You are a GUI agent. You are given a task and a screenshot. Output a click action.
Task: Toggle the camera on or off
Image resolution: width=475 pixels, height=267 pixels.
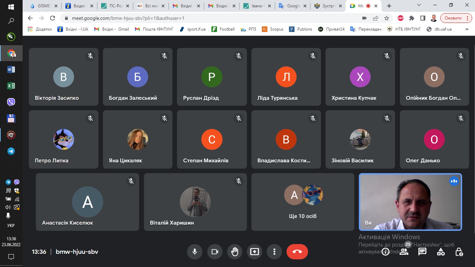coord(215,252)
